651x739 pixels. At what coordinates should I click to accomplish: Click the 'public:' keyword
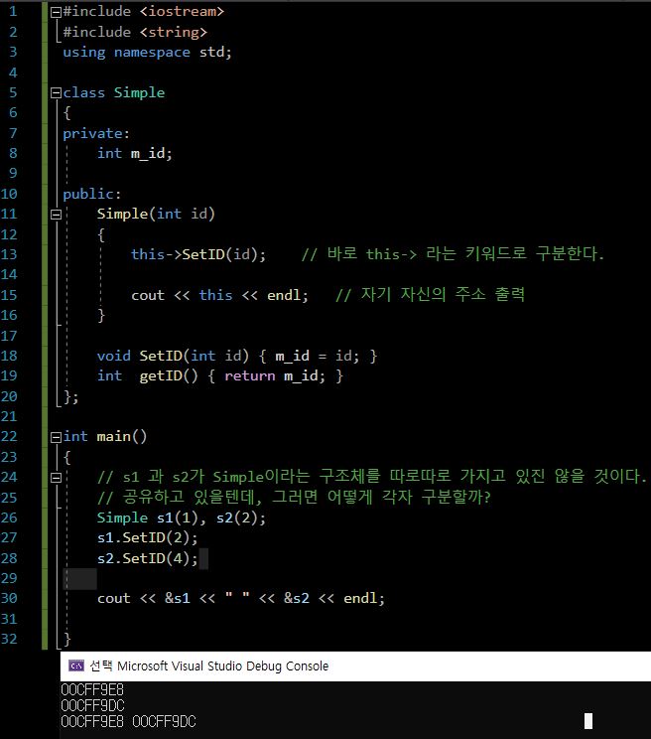91,194
